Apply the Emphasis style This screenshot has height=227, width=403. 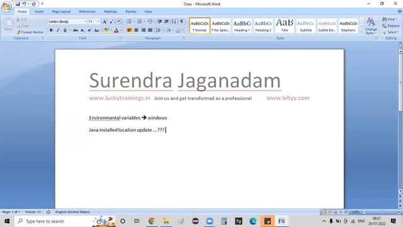coord(348,26)
